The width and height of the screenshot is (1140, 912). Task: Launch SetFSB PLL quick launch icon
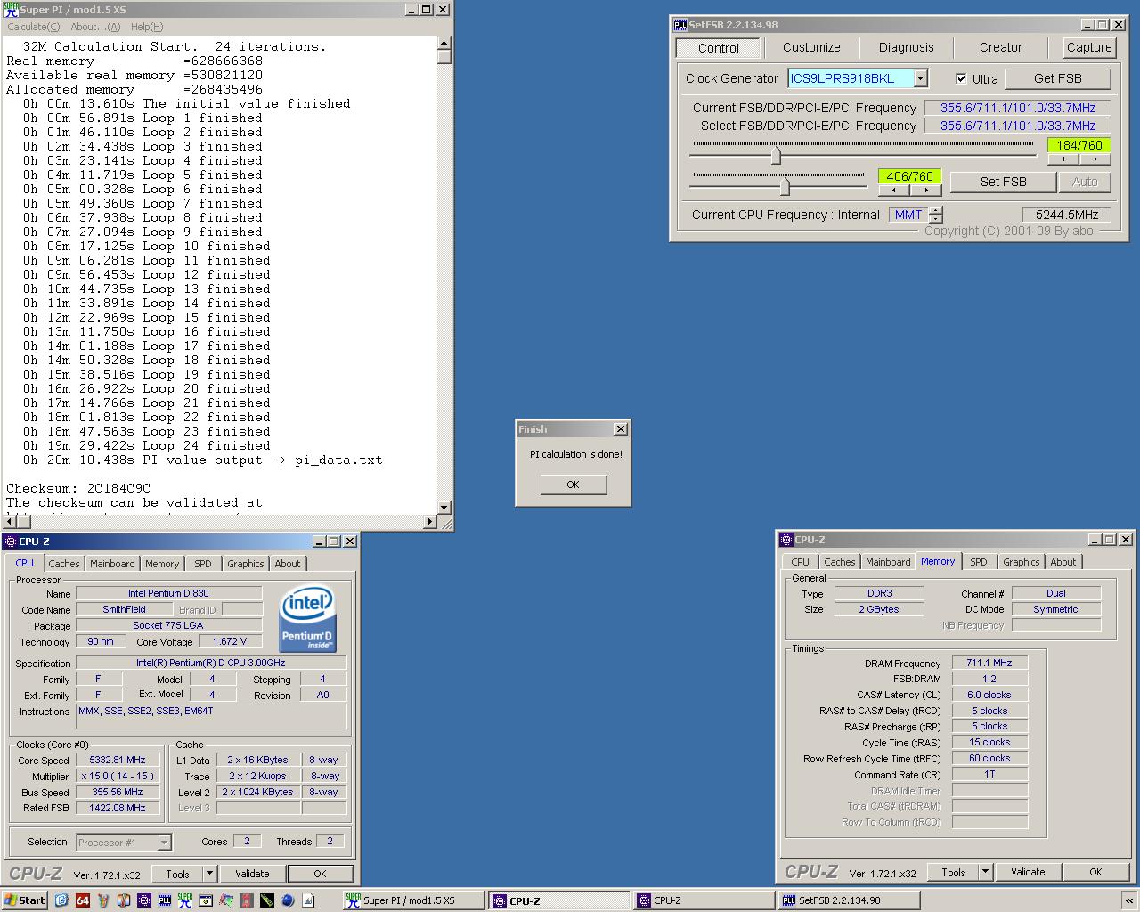coord(165,900)
